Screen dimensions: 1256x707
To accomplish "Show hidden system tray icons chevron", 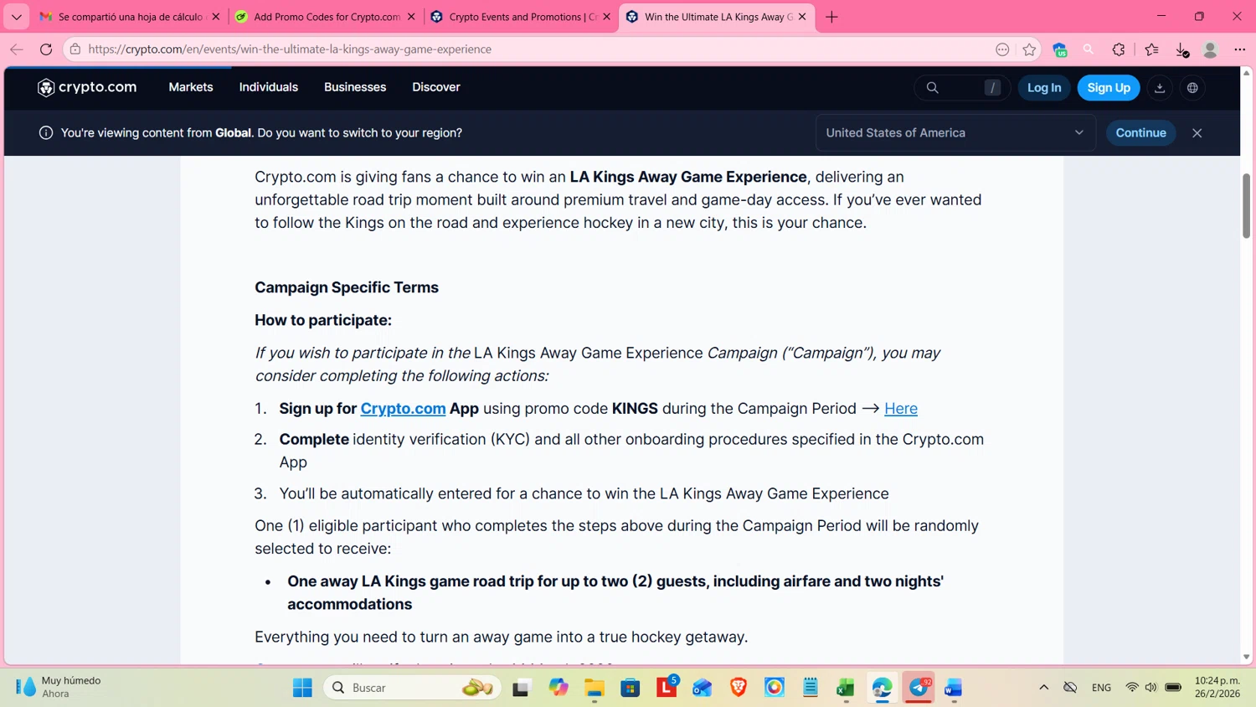I will pos(1043,688).
